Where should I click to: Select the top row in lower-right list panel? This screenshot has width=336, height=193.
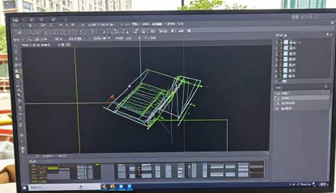point(302,93)
